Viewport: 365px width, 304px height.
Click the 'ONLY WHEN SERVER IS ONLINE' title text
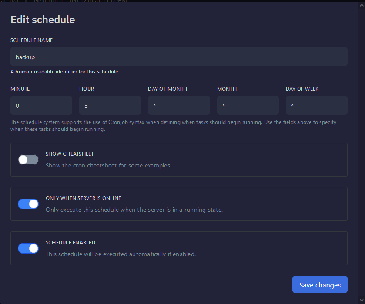[83, 198]
